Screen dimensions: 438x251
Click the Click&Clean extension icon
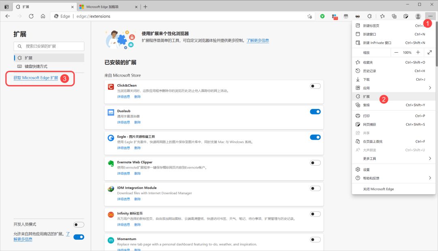click(111, 87)
